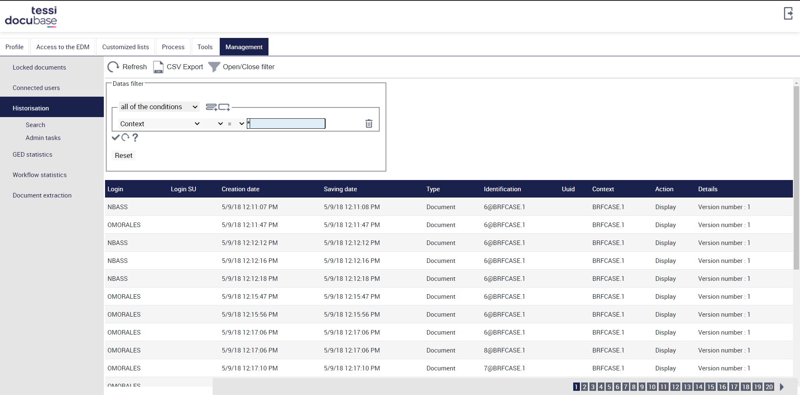Click the Open/Close filter funnel icon
Screen dimensions: 800x395
(x=214, y=67)
